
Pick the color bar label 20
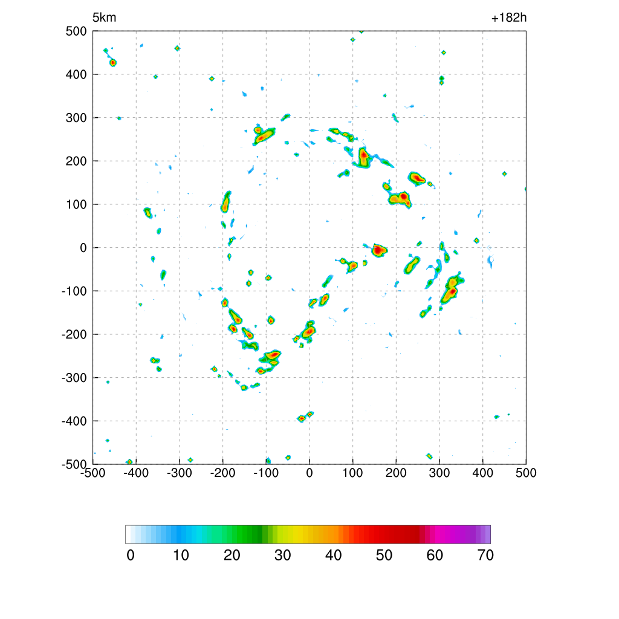tap(232, 556)
